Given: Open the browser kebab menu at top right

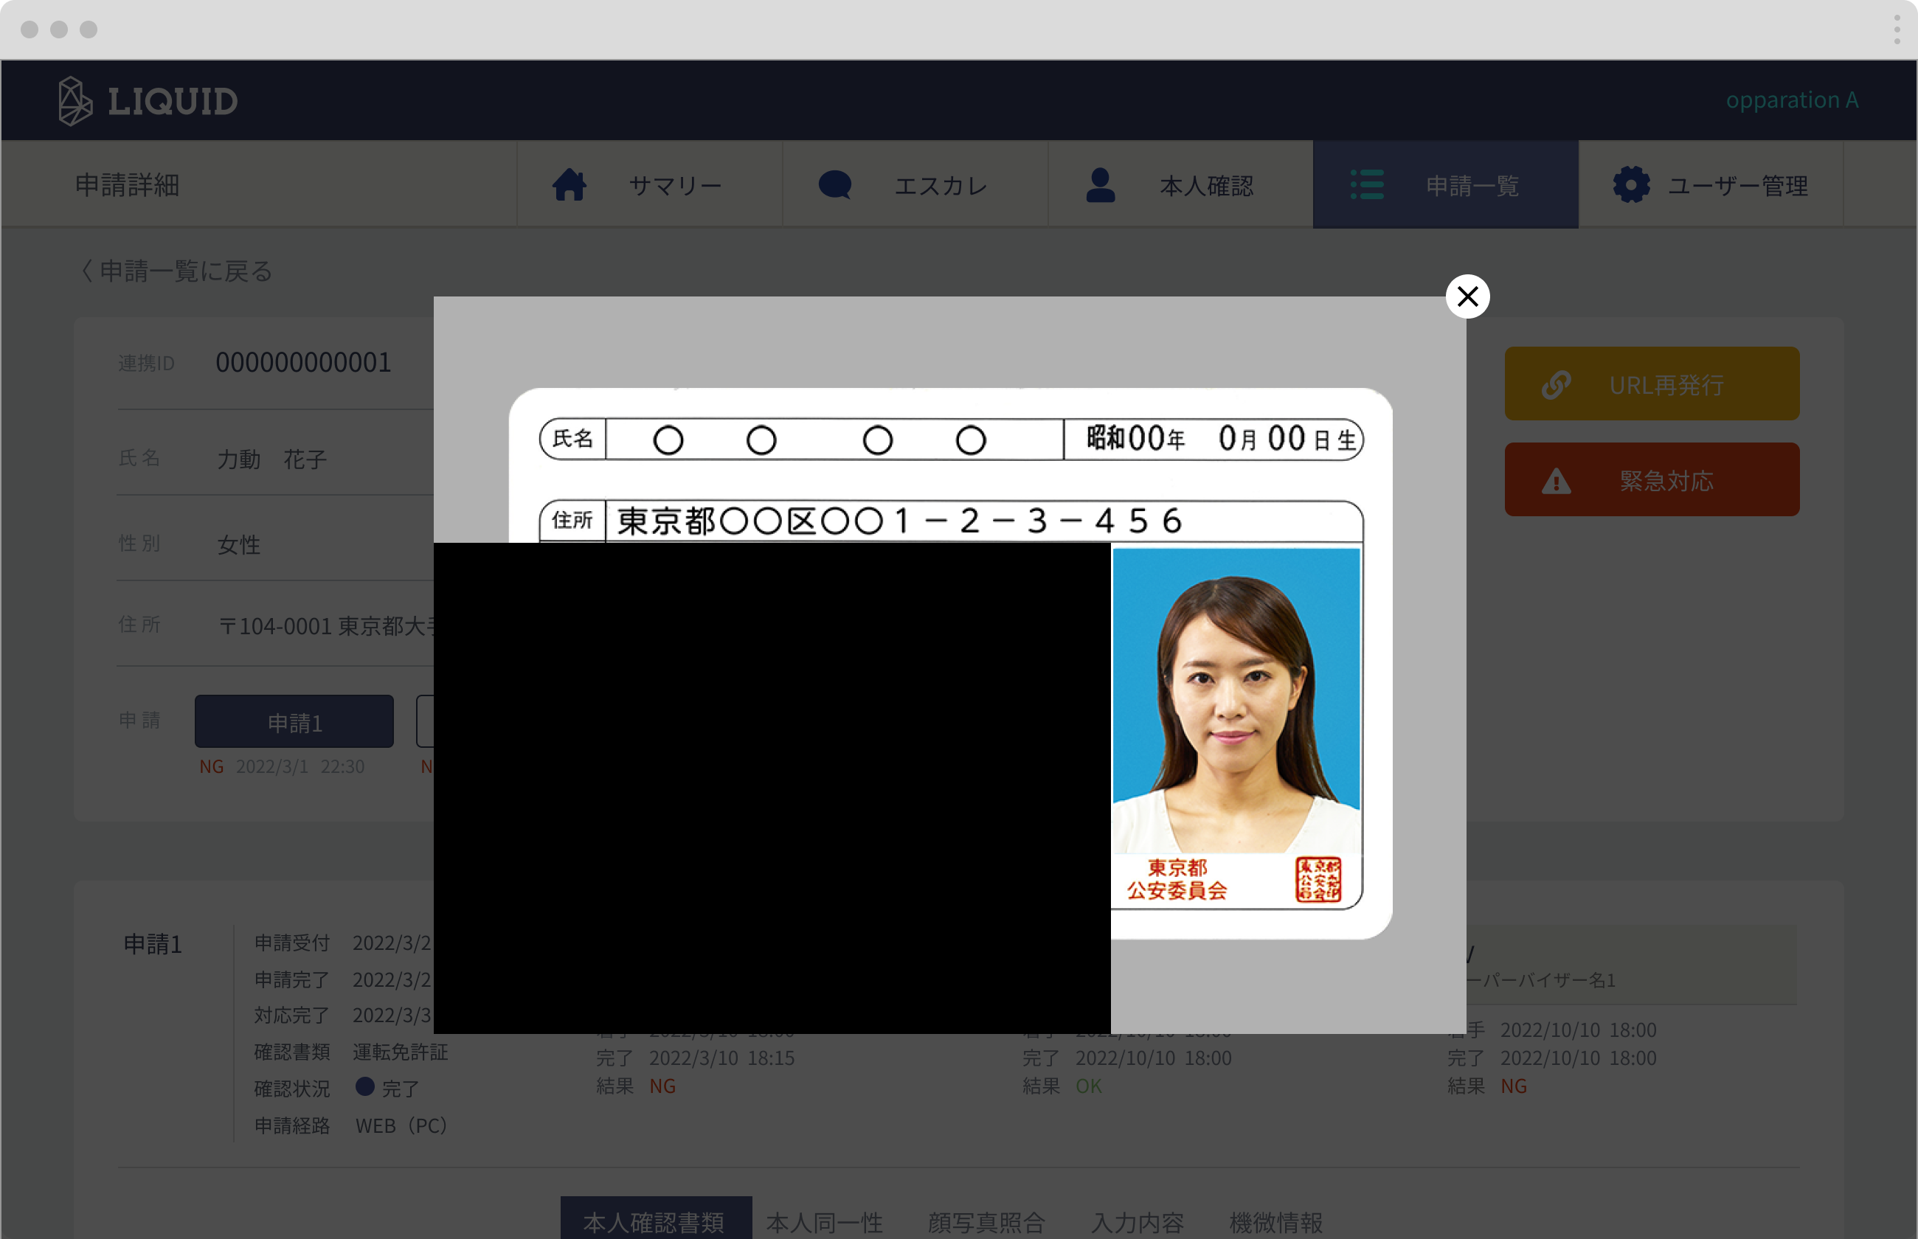Looking at the screenshot, I should 1897,29.
